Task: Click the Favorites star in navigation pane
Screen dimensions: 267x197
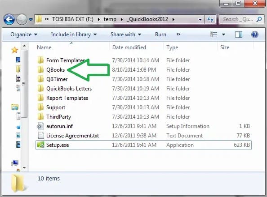Action: [15, 50]
